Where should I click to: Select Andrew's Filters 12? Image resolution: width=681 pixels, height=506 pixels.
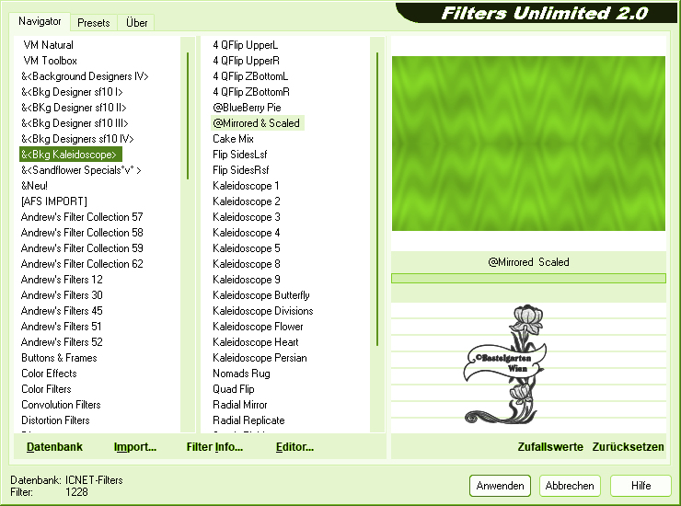(62, 280)
